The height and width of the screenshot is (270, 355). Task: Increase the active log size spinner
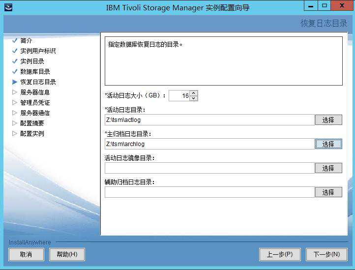click(193, 93)
